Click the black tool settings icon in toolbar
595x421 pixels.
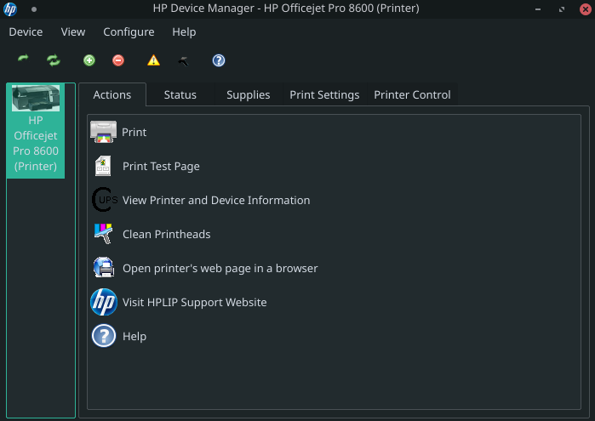(183, 60)
